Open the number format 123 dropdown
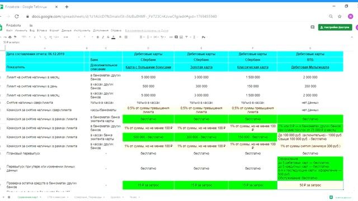Image resolution: width=358 pixels, height=201 pixels. [56, 37]
